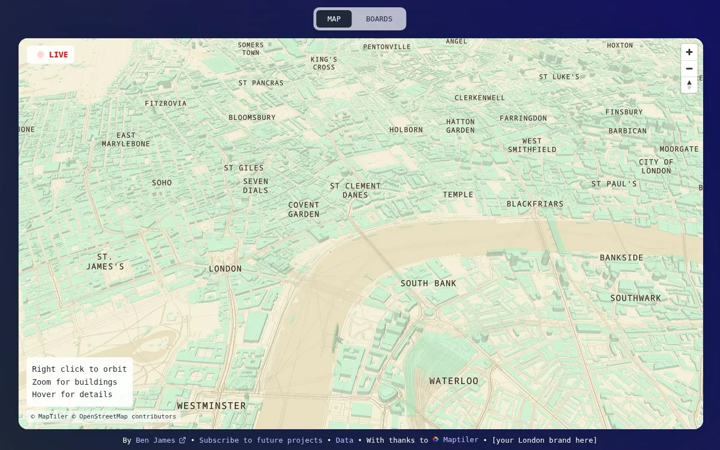
Task: Zoom out of the map
Action: click(x=689, y=69)
